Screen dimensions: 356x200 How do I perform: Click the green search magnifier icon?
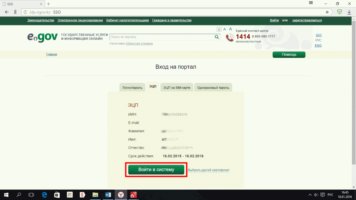(217, 37)
